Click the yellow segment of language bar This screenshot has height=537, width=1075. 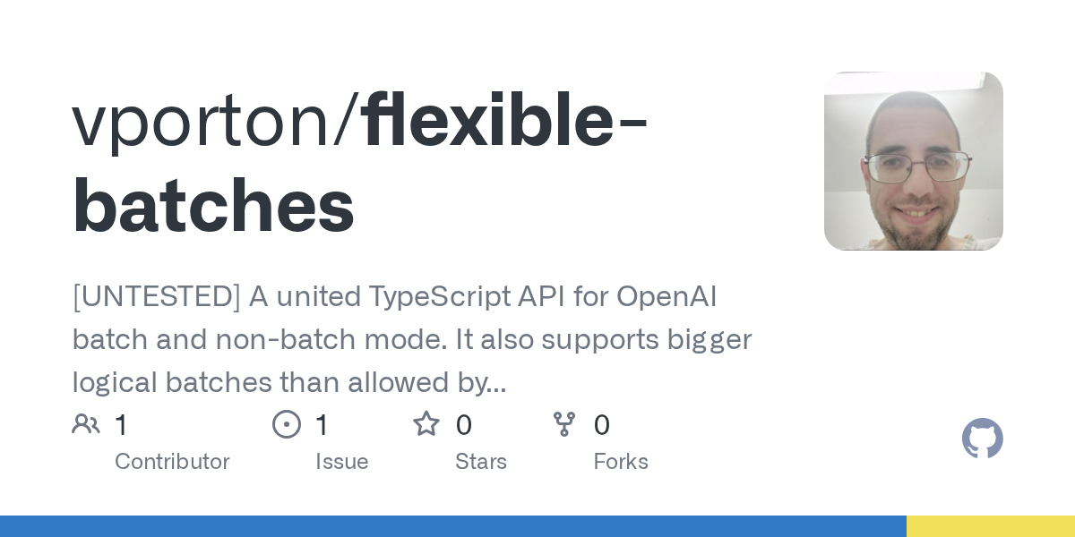click(991, 526)
